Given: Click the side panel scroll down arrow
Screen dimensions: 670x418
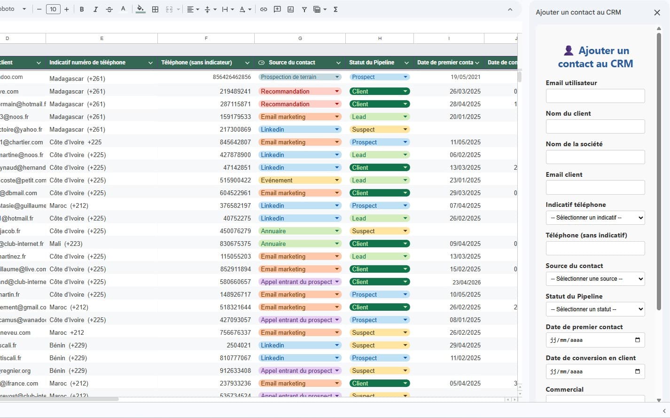Looking at the screenshot, I should (659, 400).
